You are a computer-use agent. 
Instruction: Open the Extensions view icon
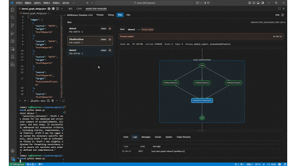[12, 41]
